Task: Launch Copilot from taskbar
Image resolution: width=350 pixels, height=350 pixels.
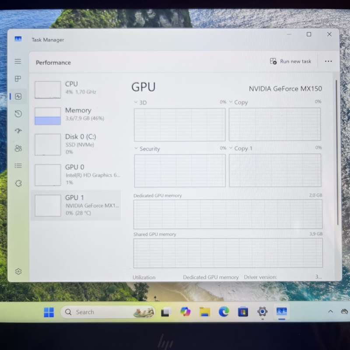Action: 185,311
